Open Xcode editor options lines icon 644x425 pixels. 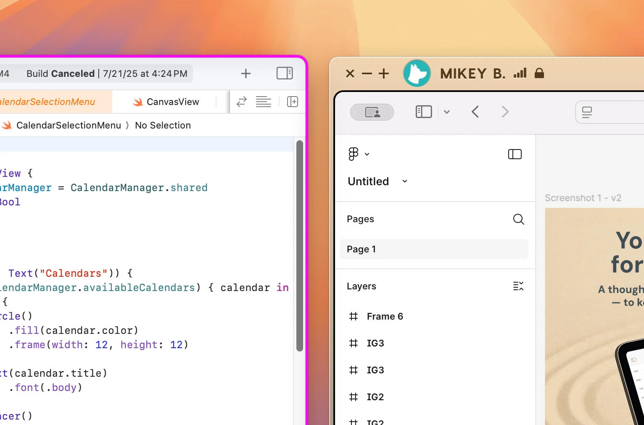pos(264,102)
